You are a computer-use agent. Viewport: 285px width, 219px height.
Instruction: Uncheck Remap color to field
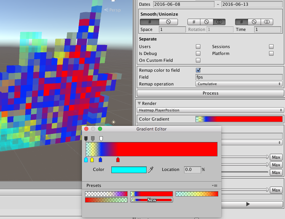tap(198, 70)
